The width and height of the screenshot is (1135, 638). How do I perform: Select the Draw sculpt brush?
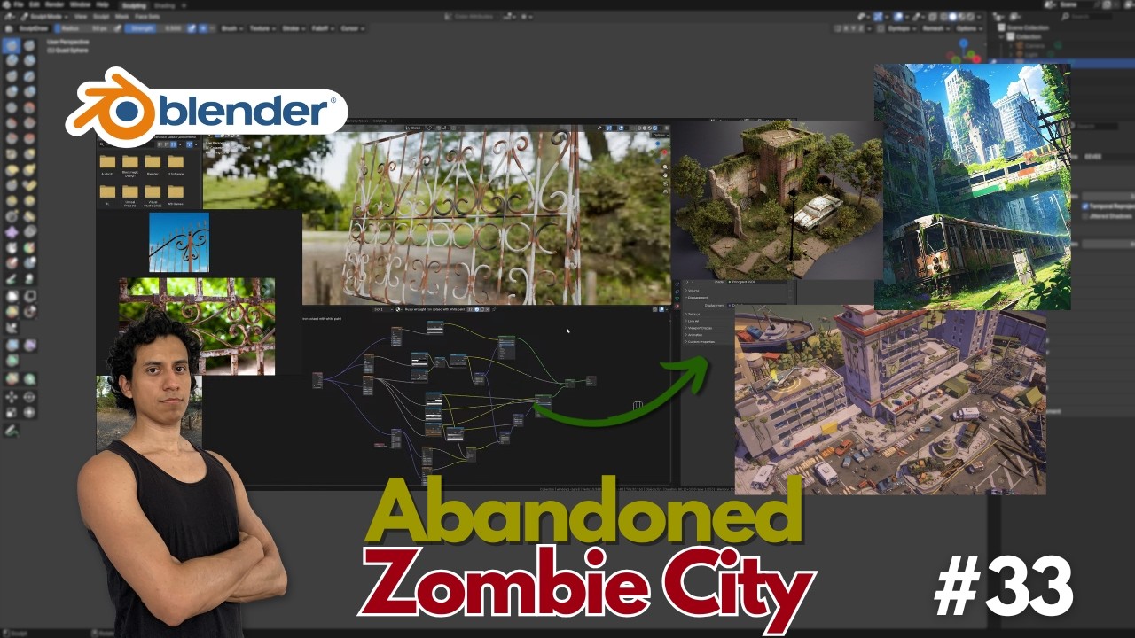coord(12,45)
